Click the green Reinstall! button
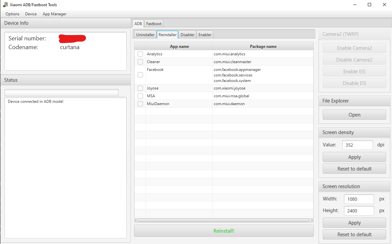The width and height of the screenshot is (392, 244). pyautogui.click(x=224, y=231)
